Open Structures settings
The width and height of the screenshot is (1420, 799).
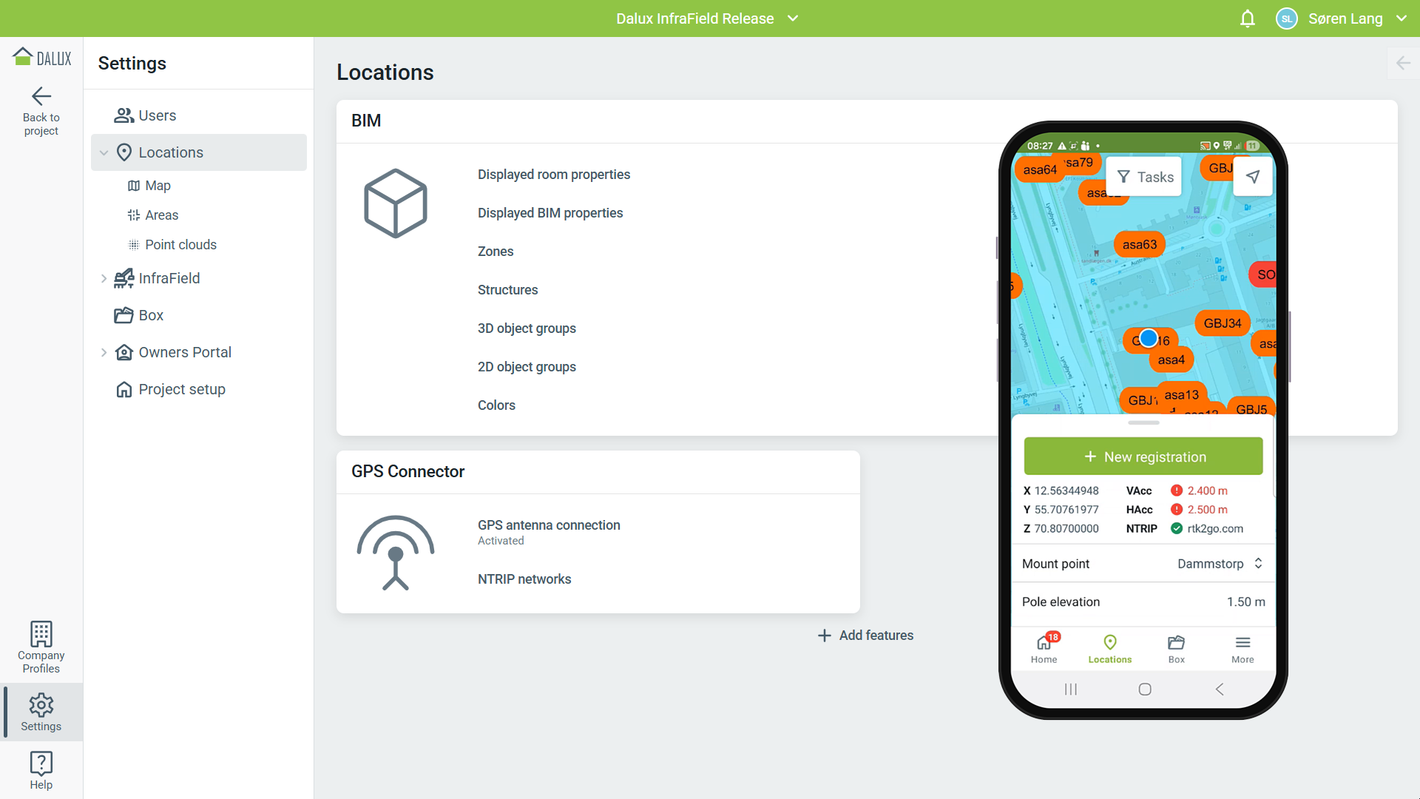pos(507,290)
